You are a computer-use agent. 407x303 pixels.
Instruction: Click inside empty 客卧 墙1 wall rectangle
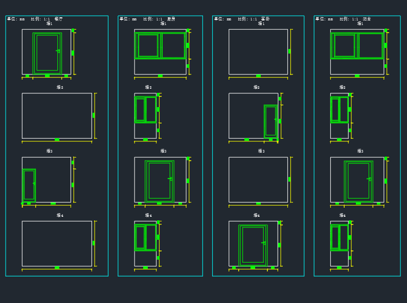pyautogui.click(x=258, y=52)
